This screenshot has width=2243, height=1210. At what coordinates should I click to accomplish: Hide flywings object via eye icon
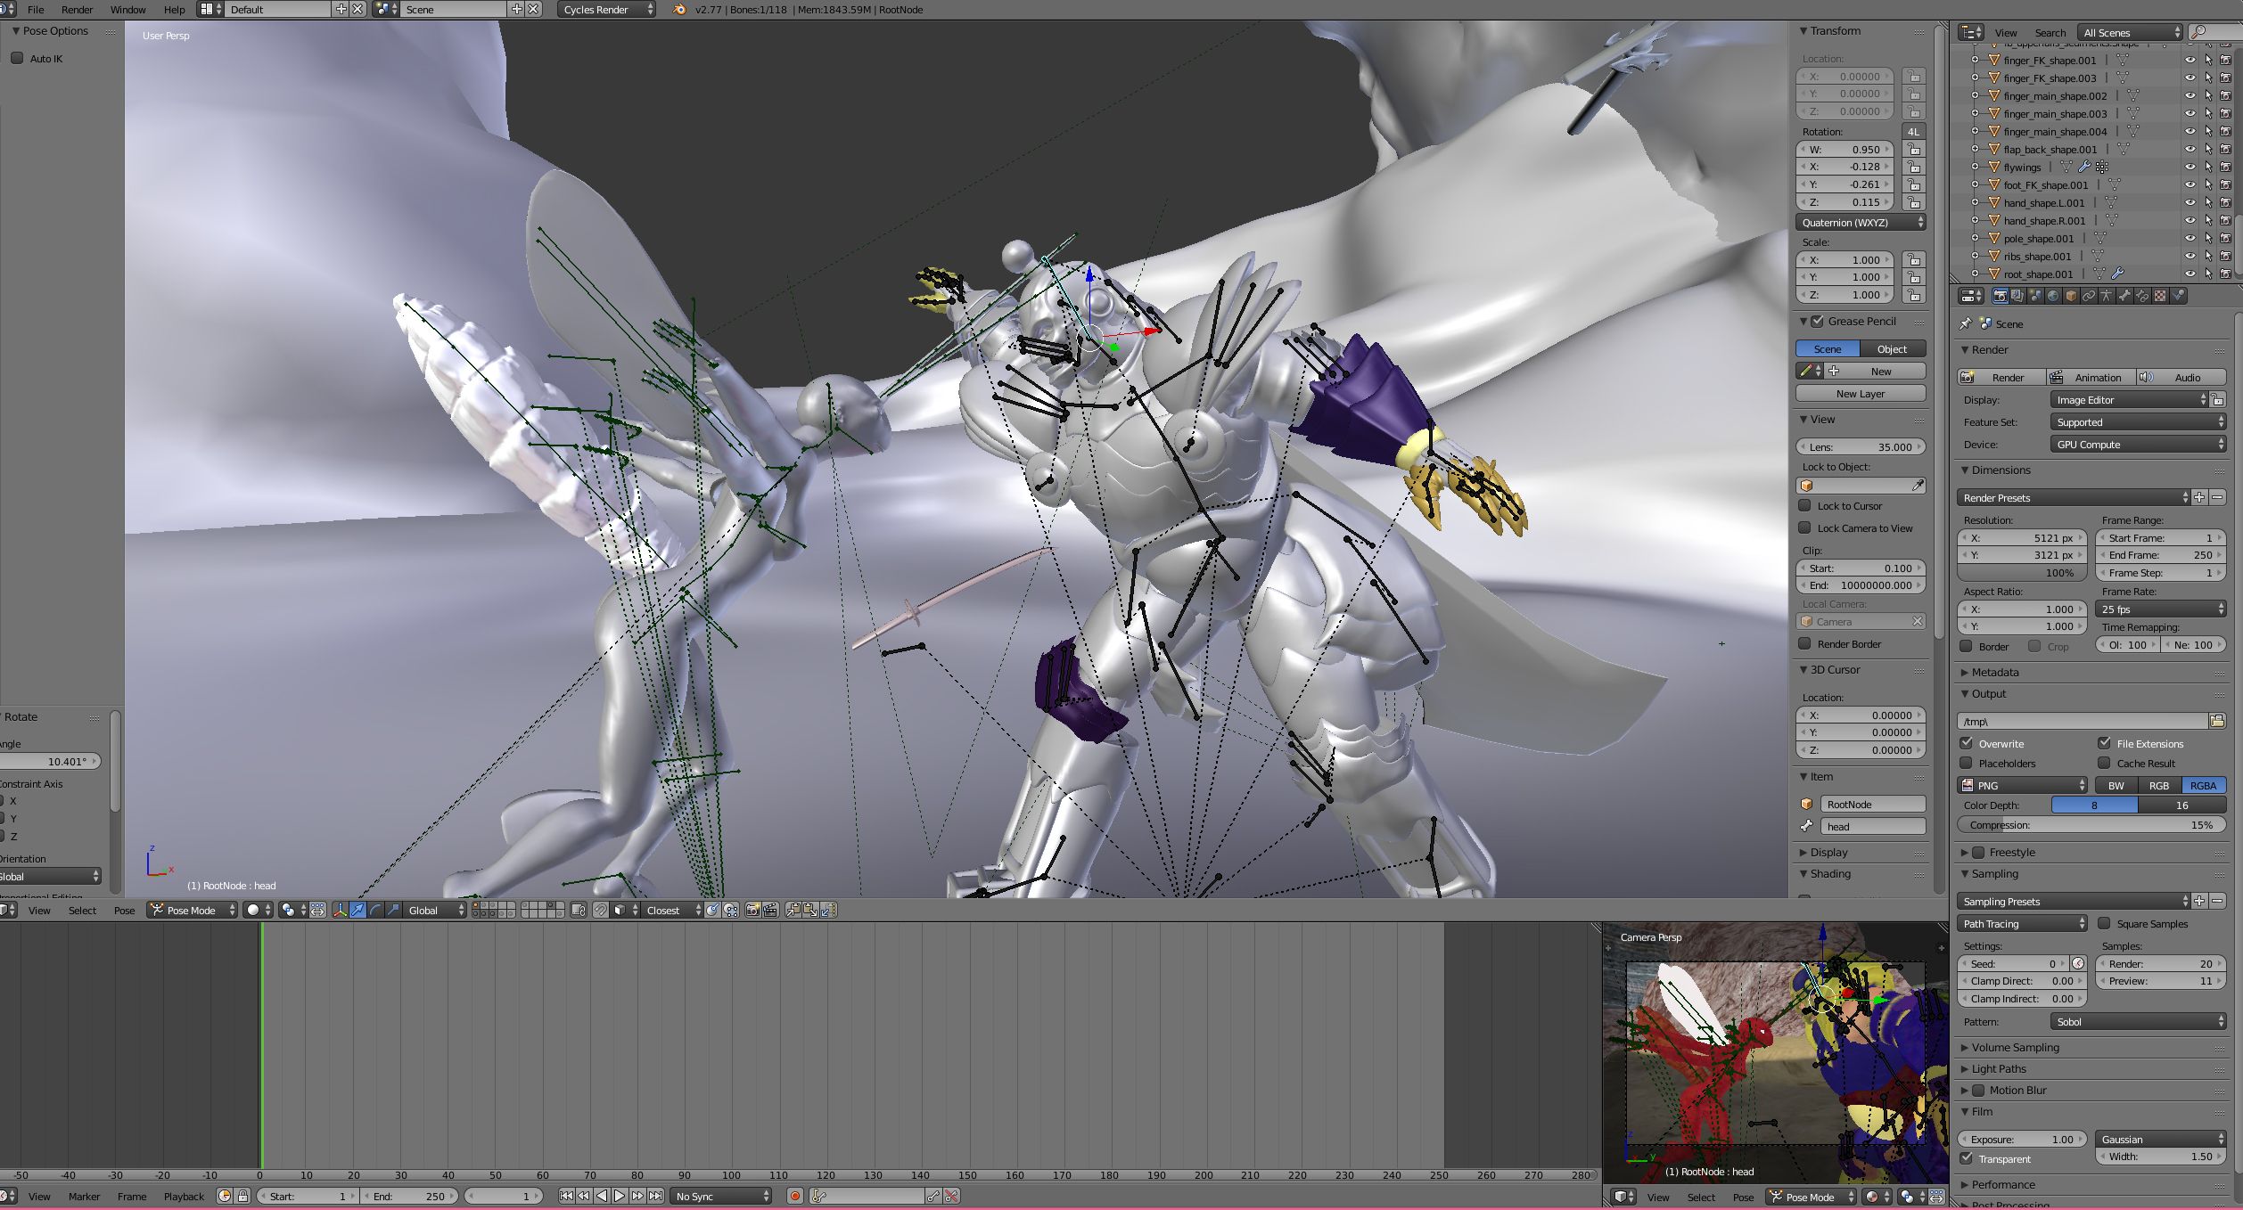(x=2189, y=168)
